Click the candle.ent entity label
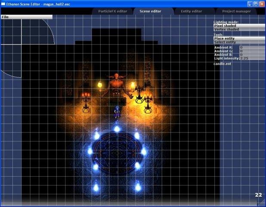This screenshot has width=266, height=207. pyautogui.click(x=223, y=64)
